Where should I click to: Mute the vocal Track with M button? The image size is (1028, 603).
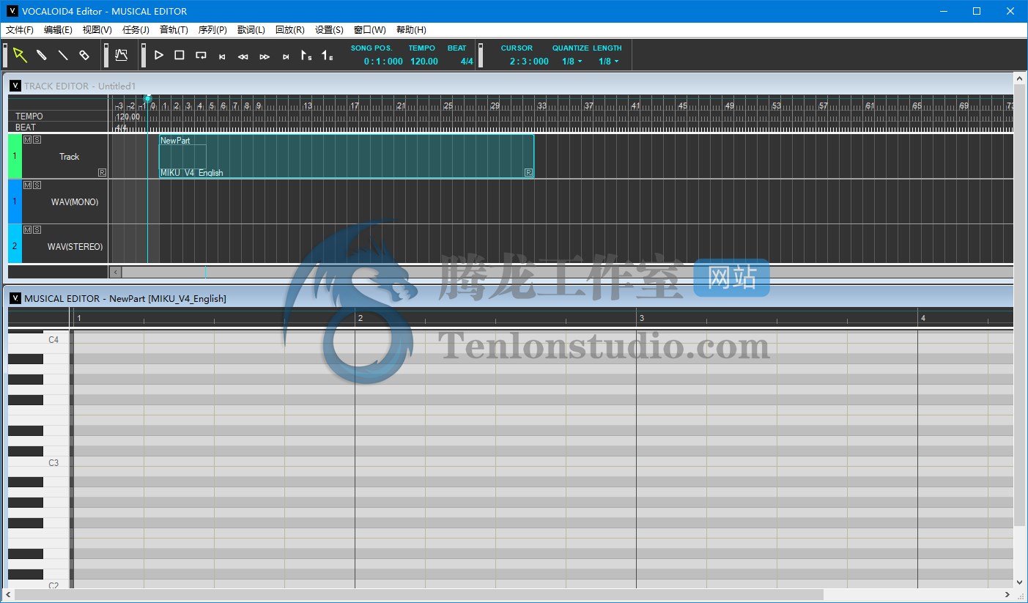[x=27, y=140]
